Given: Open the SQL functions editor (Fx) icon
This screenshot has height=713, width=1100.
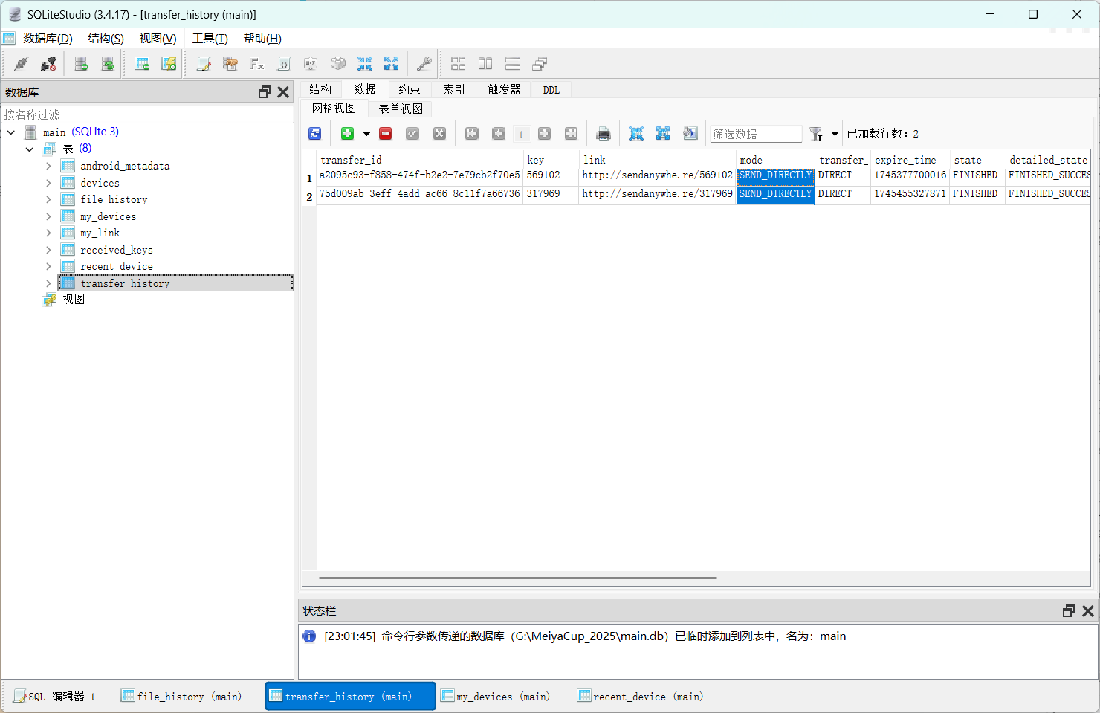Looking at the screenshot, I should [x=257, y=64].
